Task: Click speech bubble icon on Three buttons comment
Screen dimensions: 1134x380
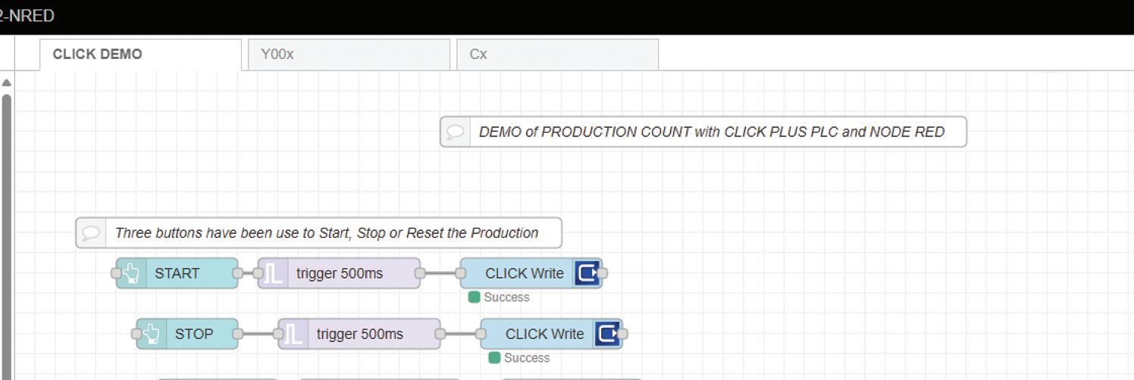Action: tap(91, 233)
